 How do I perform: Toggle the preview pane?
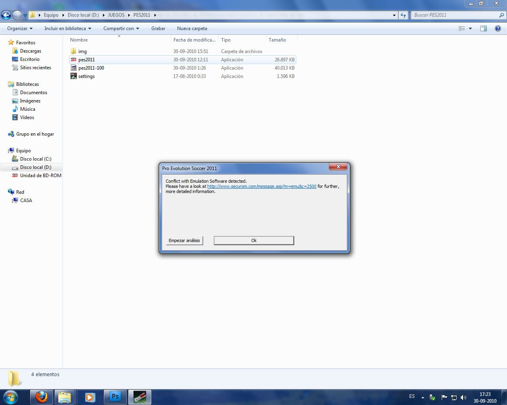click(x=484, y=28)
